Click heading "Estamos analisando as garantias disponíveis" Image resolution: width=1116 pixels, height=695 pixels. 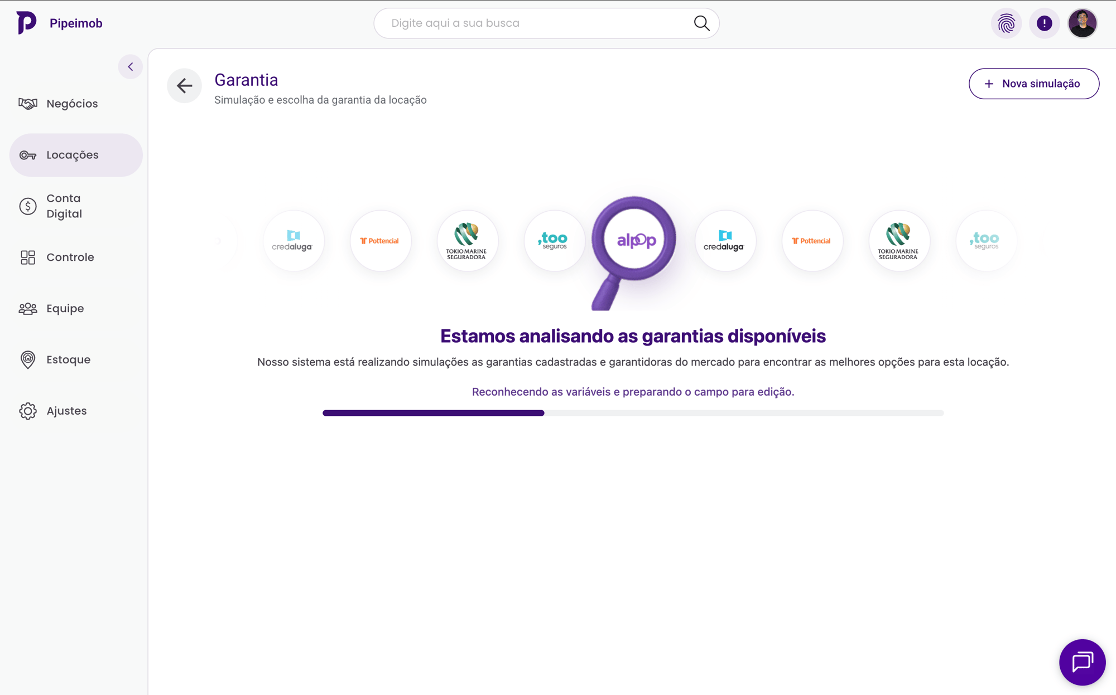pos(633,336)
